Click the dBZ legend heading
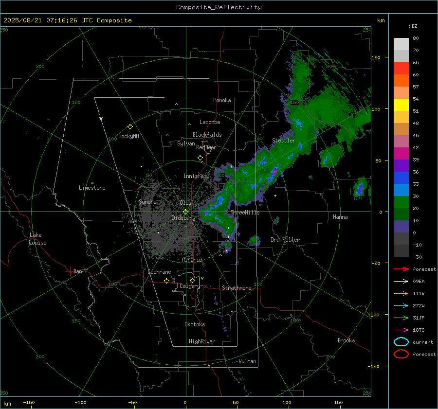The height and width of the screenshot is (409, 438). [413, 26]
